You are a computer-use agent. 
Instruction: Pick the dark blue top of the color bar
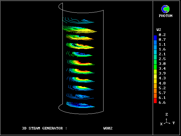pos(155,37)
